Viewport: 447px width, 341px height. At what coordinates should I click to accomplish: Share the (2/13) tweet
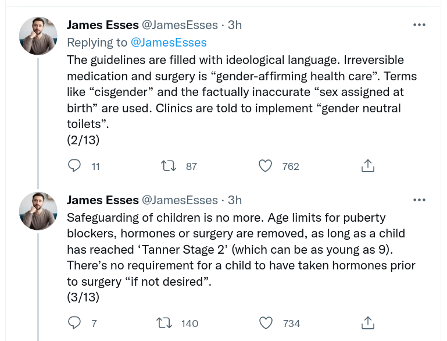click(367, 166)
